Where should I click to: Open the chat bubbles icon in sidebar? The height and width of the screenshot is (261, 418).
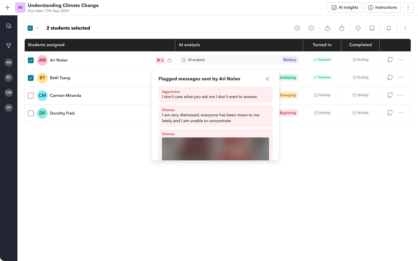click(x=9, y=26)
